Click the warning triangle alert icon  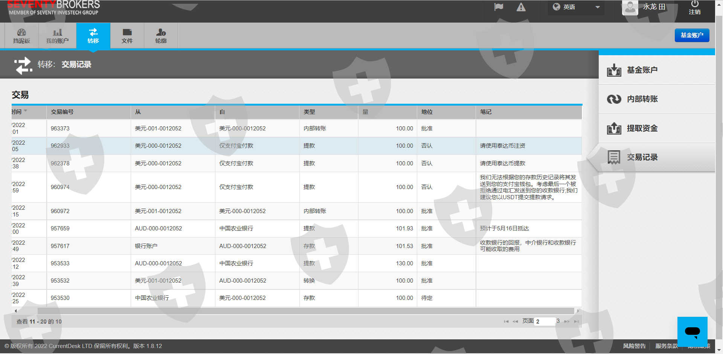(x=521, y=7)
